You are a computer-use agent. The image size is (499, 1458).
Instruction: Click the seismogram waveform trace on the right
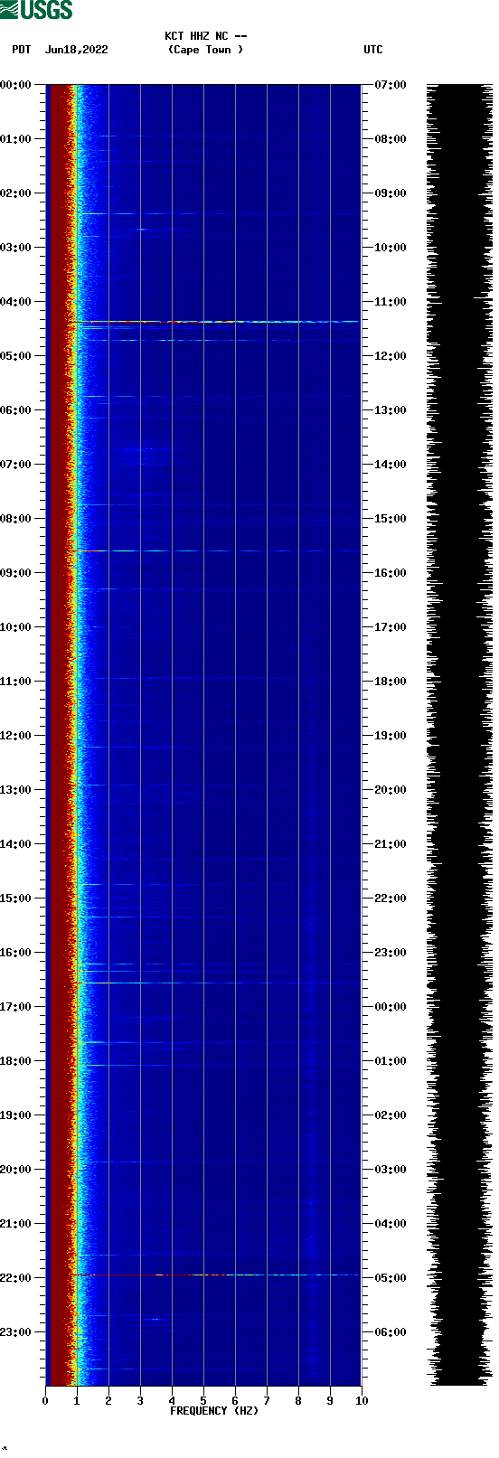pos(459,735)
